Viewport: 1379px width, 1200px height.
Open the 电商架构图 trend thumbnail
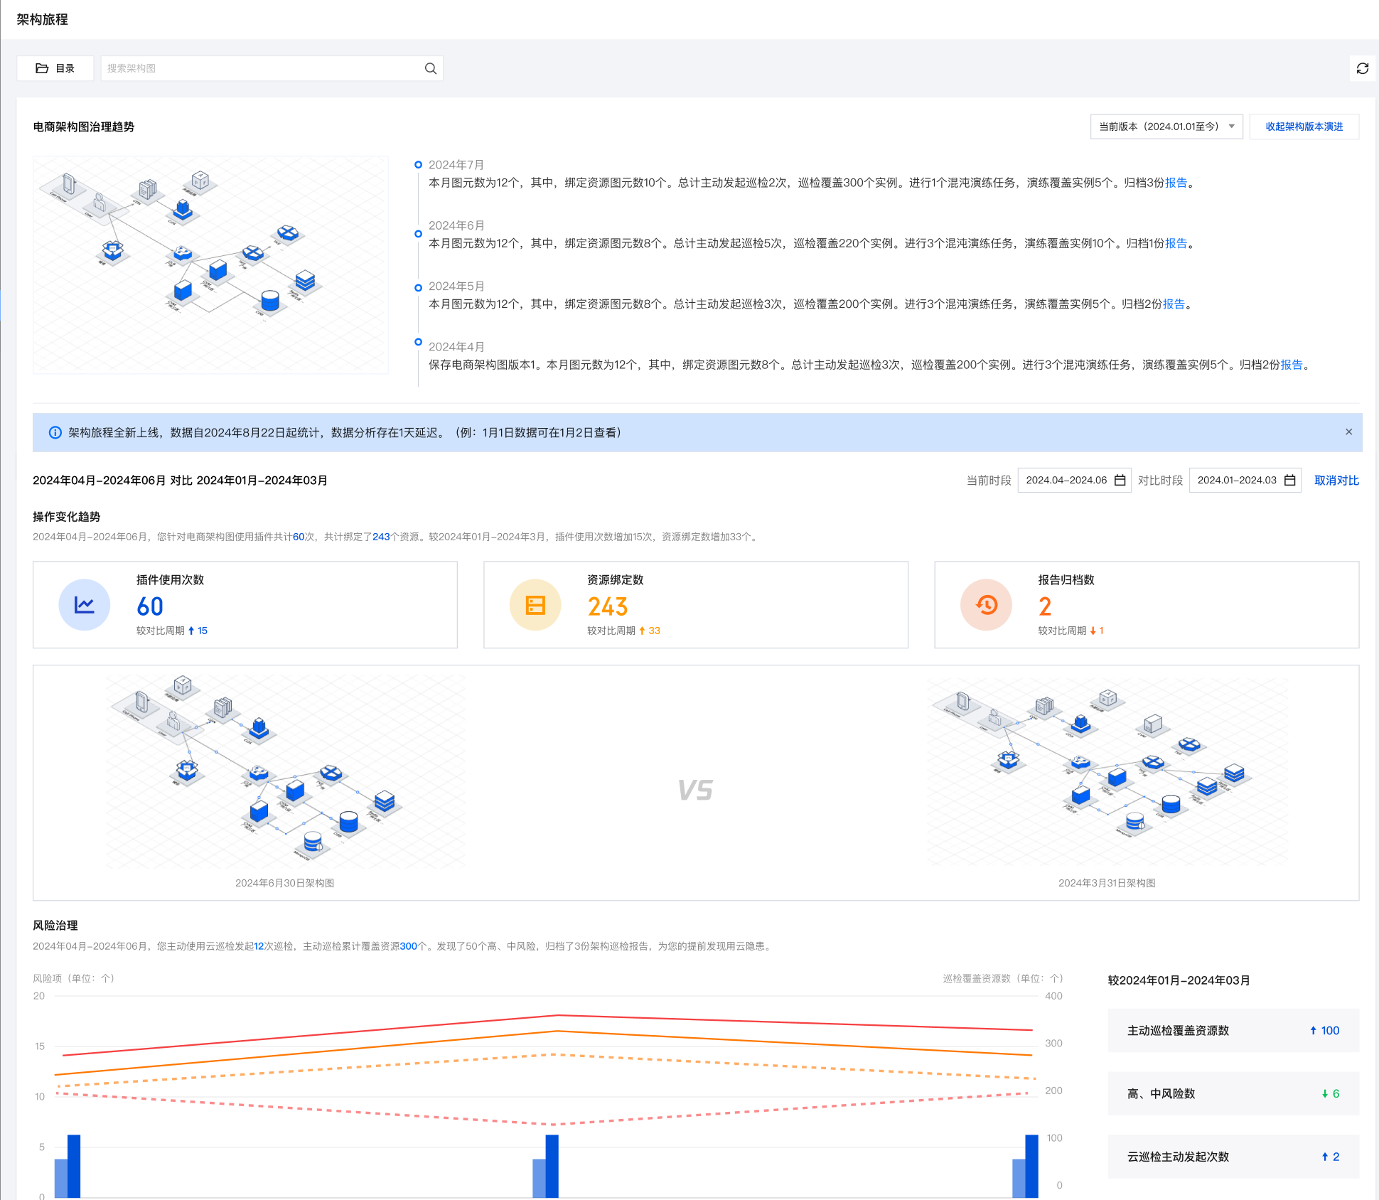pyautogui.click(x=210, y=264)
